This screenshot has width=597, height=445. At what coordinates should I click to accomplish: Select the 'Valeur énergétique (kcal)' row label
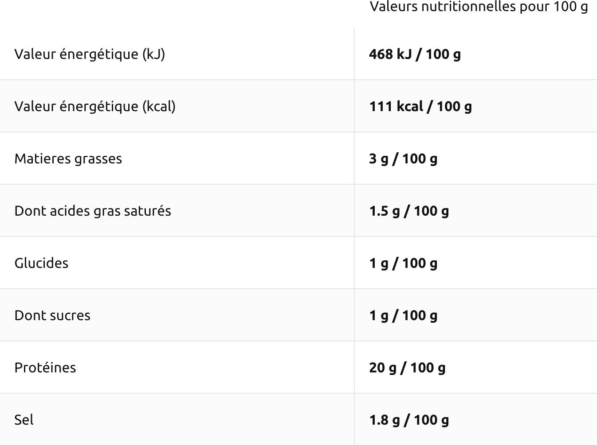[x=95, y=106]
